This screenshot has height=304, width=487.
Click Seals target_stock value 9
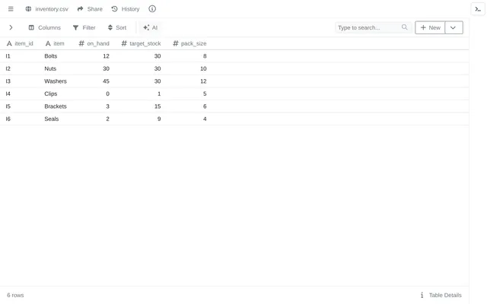(x=159, y=119)
